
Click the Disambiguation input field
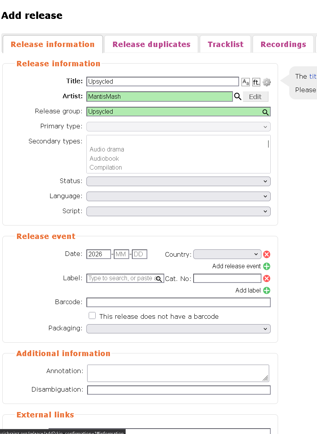pyautogui.click(x=179, y=390)
